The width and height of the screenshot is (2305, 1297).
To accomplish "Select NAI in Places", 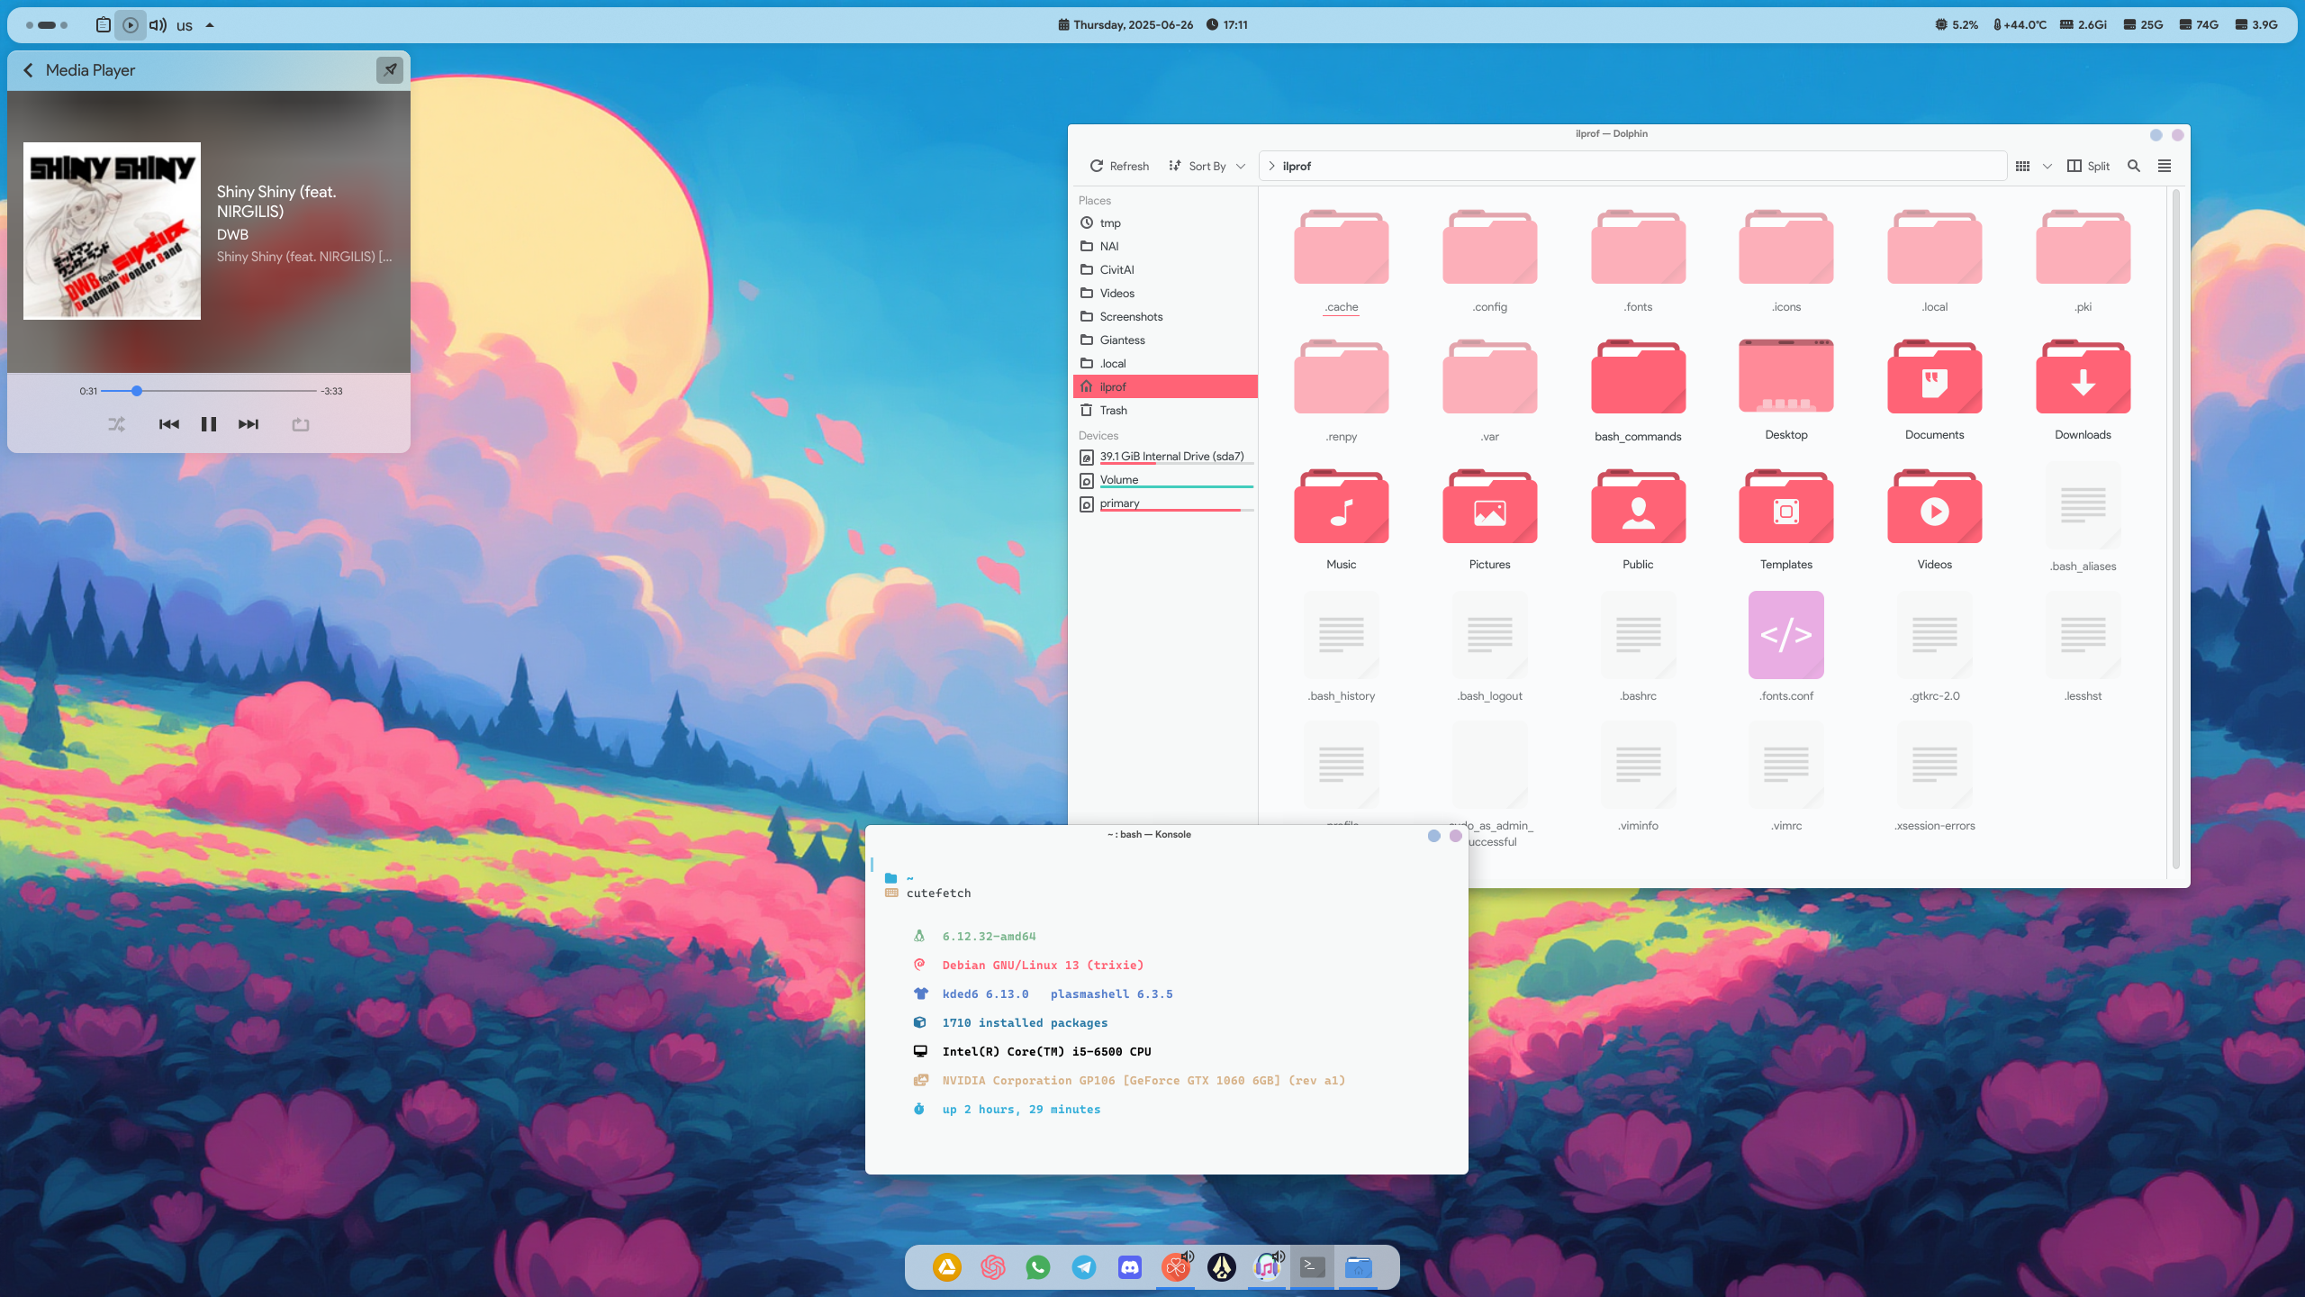I will tap(1165, 246).
